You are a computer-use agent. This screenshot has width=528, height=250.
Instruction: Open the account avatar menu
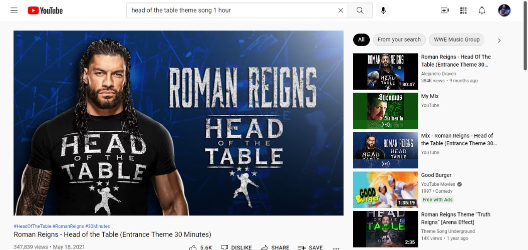tap(504, 11)
